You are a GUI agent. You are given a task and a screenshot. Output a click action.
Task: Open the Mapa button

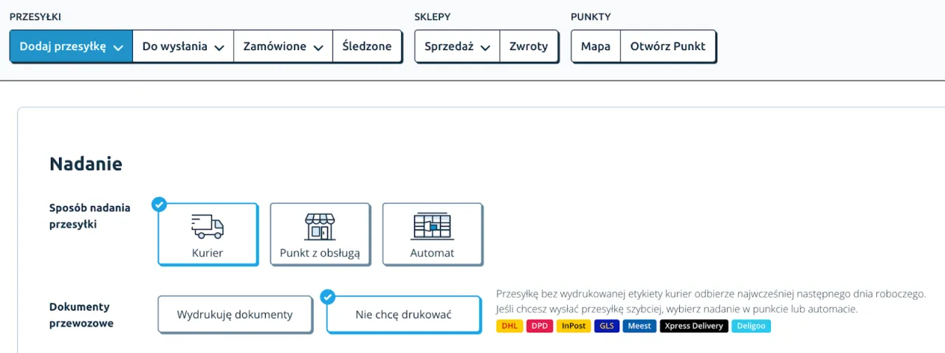point(595,47)
